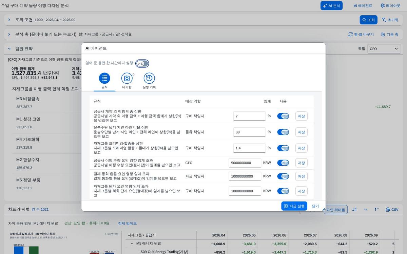Click the 2026.04 column header
The height and width of the screenshot is (254, 407).
212,235
